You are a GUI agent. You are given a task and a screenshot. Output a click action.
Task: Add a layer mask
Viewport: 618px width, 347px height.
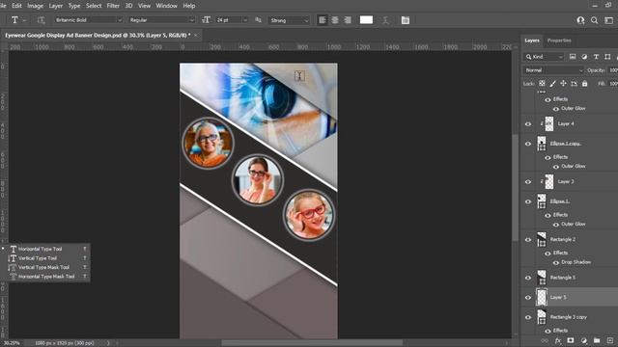[x=571, y=340]
